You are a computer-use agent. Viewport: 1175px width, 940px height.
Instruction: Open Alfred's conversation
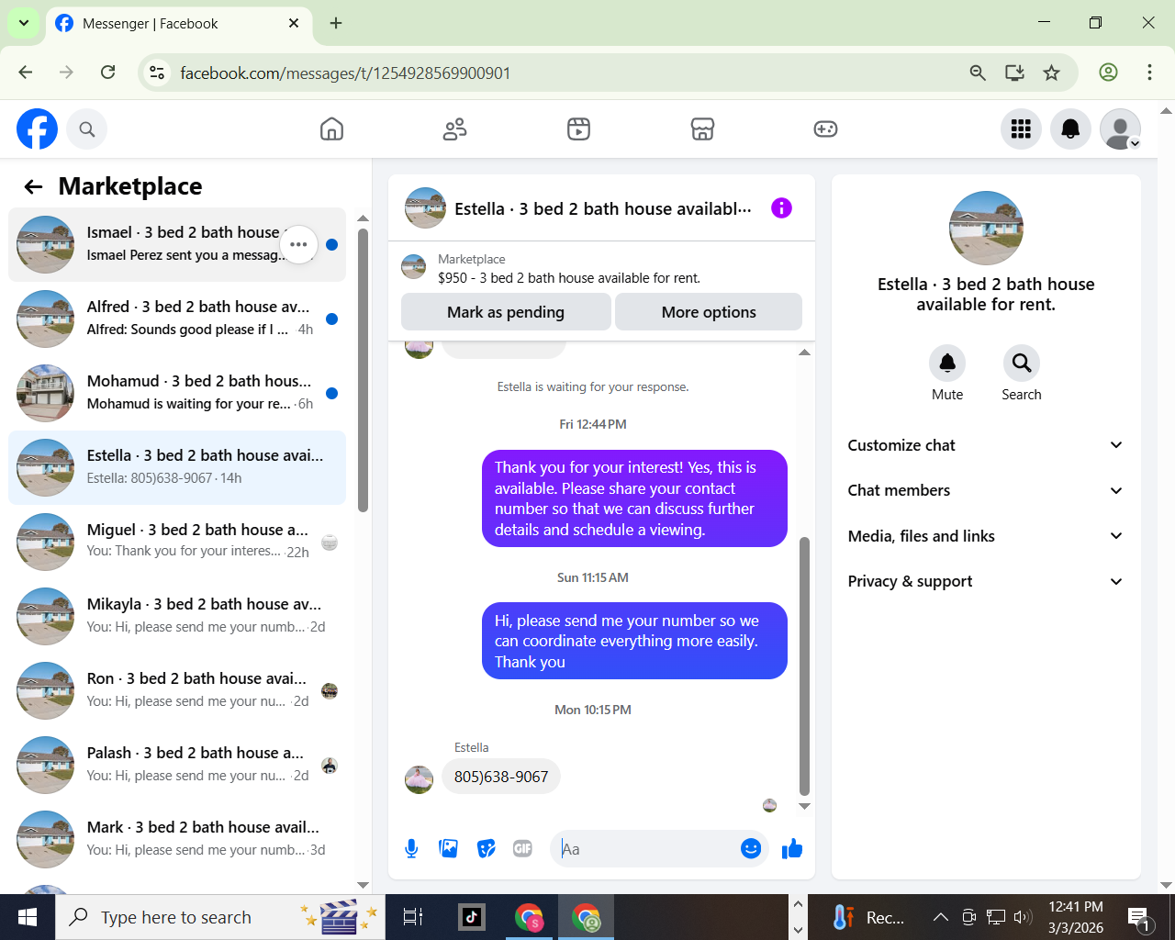[x=177, y=319]
